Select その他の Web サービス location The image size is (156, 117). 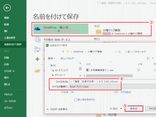57,40
